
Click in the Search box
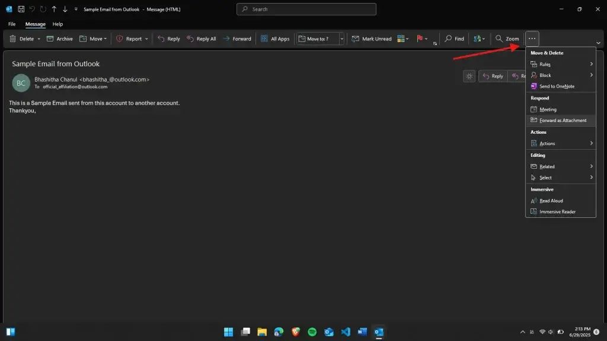click(306, 9)
